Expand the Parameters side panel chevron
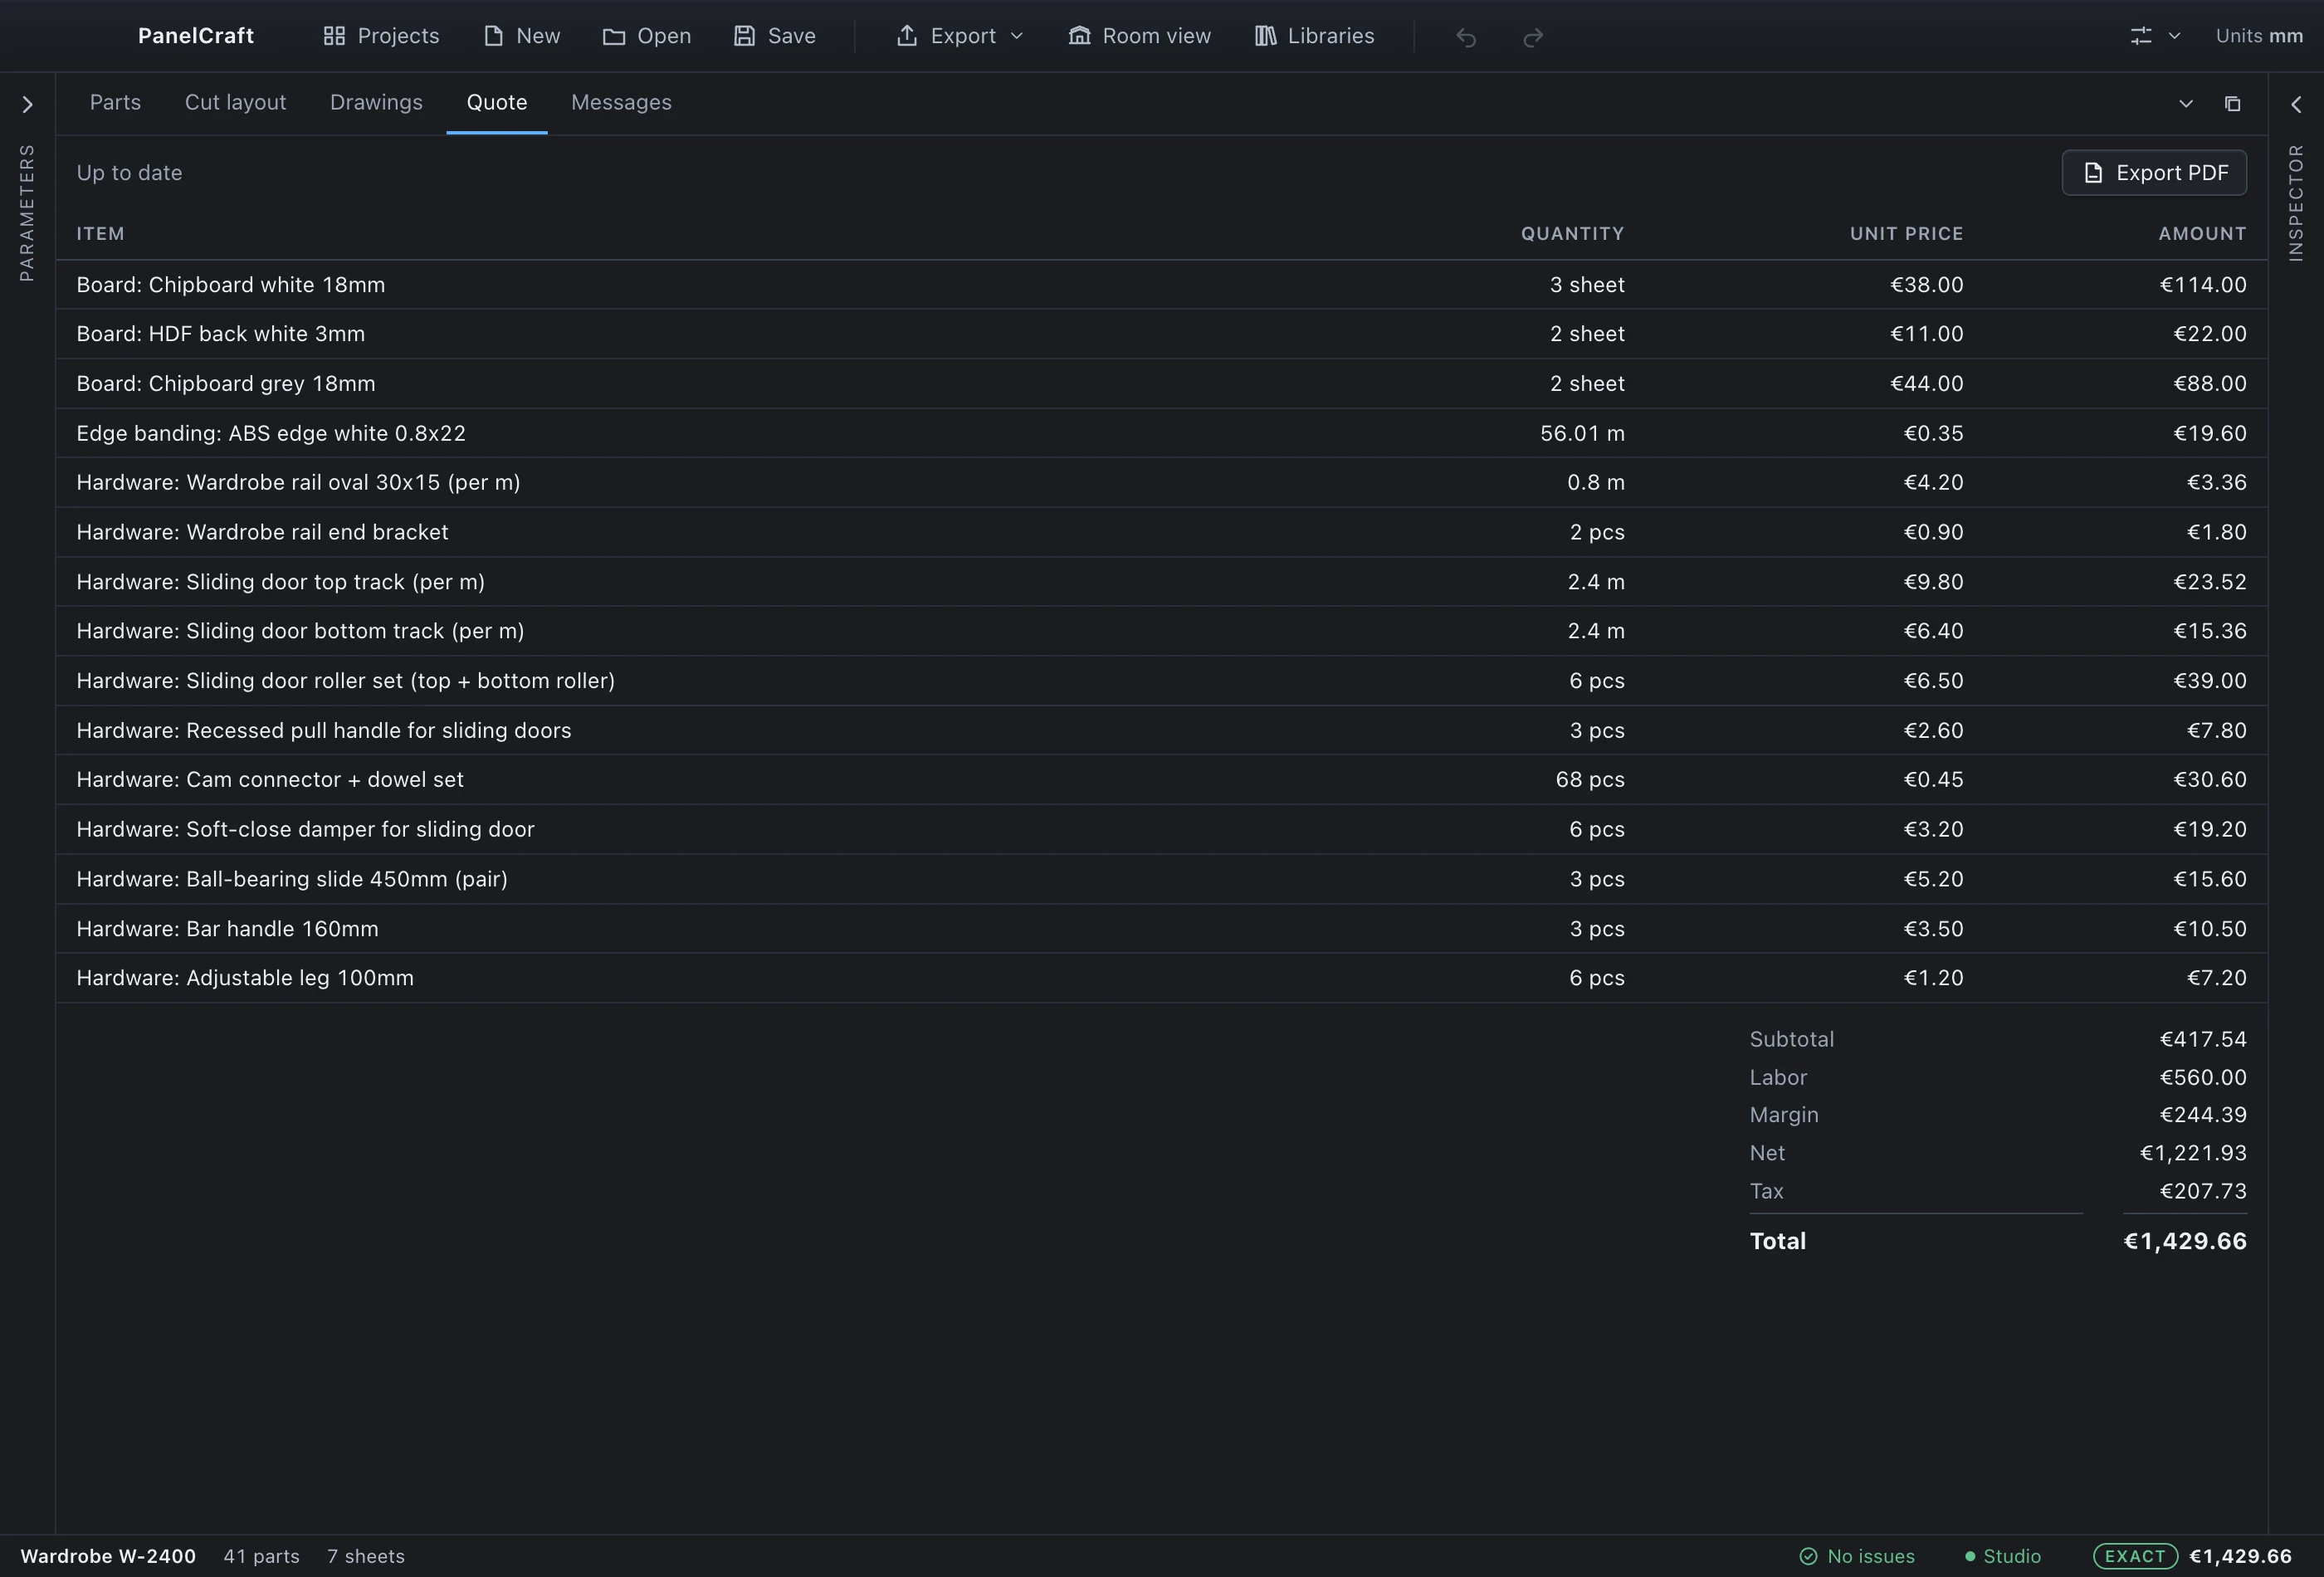This screenshot has width=2324, height=1577. [28, 104]
